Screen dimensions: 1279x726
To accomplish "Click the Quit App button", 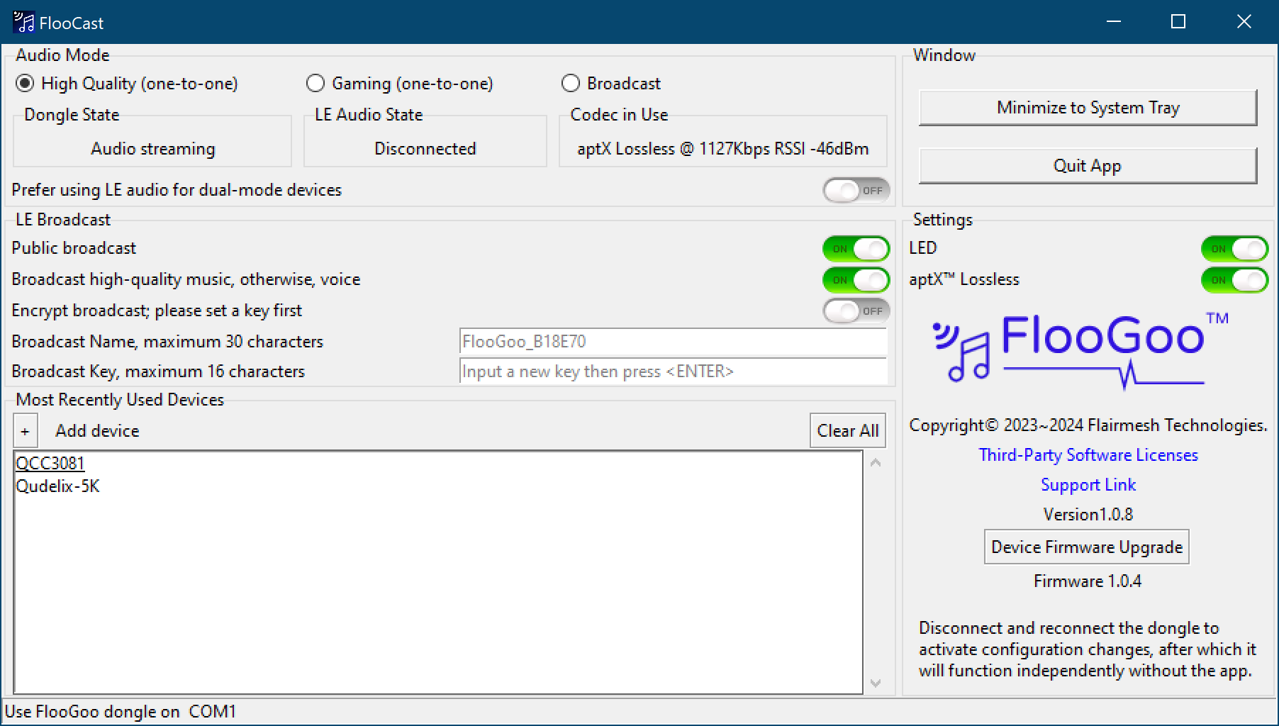I will click(1087, 166).
